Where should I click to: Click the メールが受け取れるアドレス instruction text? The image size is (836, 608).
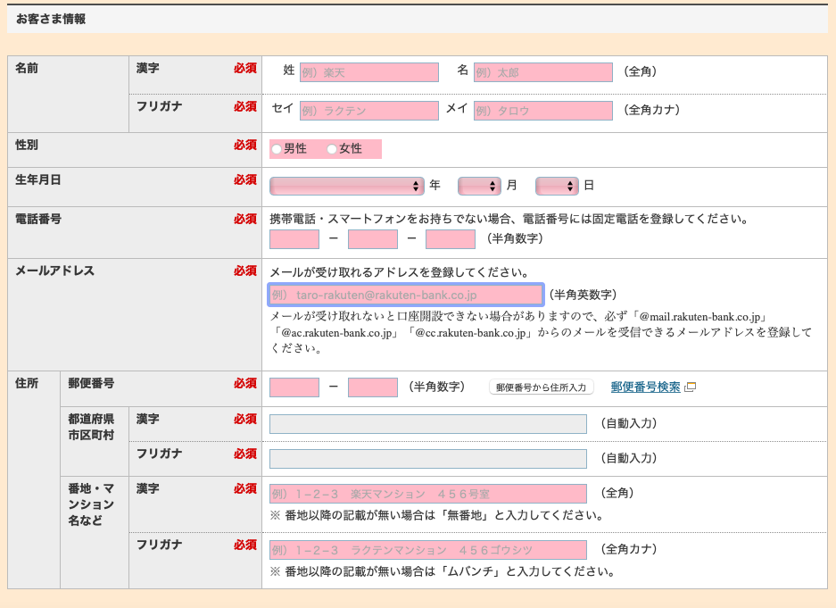pyautogui.click(x=400, y=272)
